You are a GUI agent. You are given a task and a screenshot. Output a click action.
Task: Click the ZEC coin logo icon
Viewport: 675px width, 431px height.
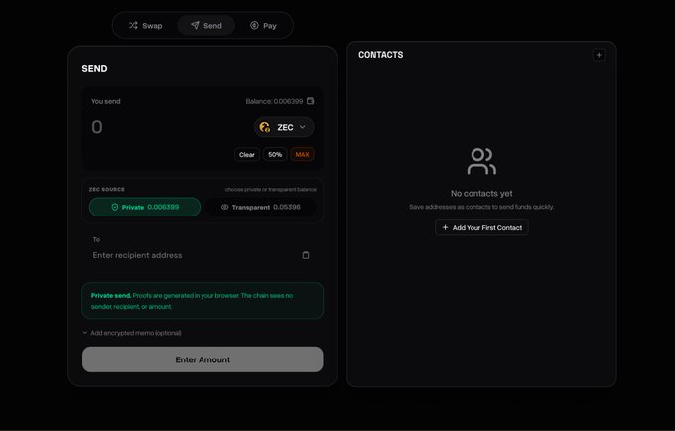[265, 127]
